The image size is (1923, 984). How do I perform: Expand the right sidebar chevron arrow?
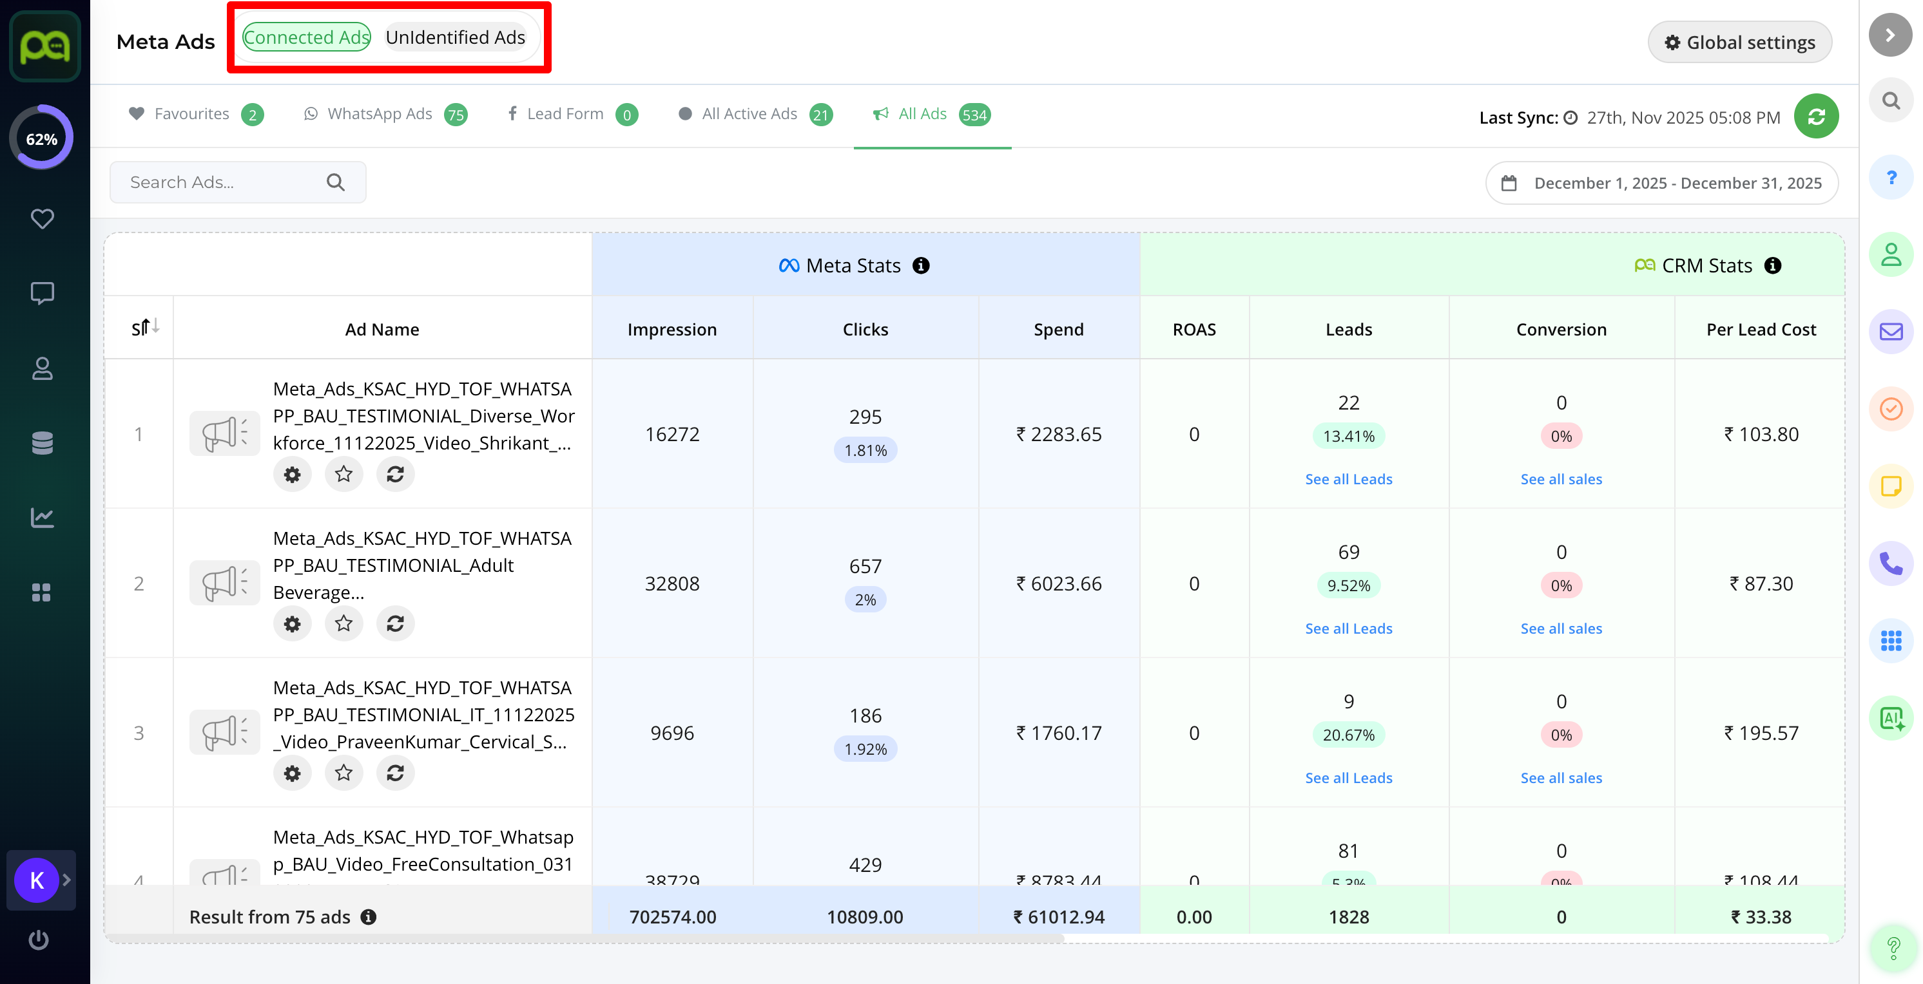(x=1890, y=35)
